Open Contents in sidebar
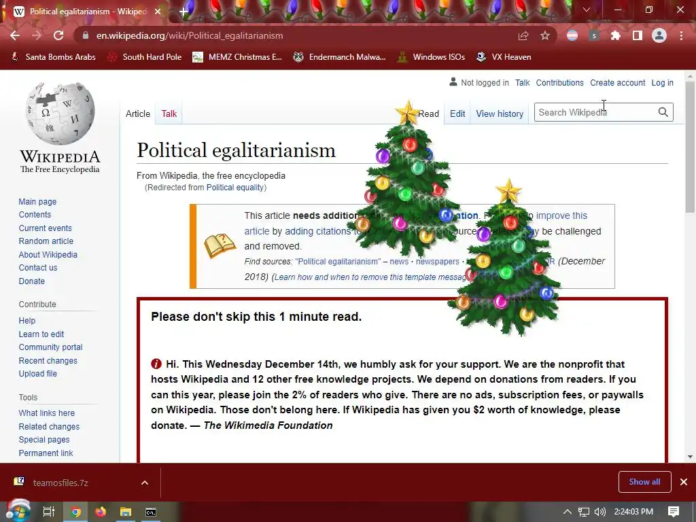The image size is (696, 522). pyautogui.click(x=35, y=214)
